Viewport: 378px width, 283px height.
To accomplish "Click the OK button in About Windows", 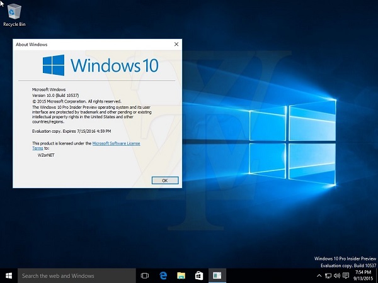I will [164, 180].
